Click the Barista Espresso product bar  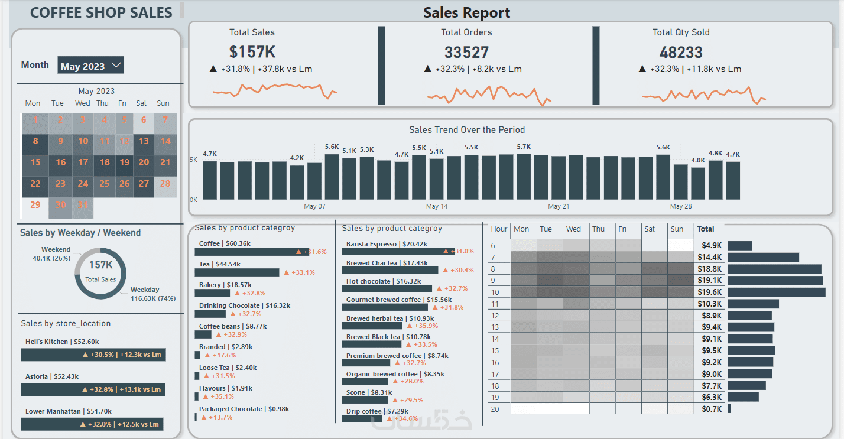point(398,252)
